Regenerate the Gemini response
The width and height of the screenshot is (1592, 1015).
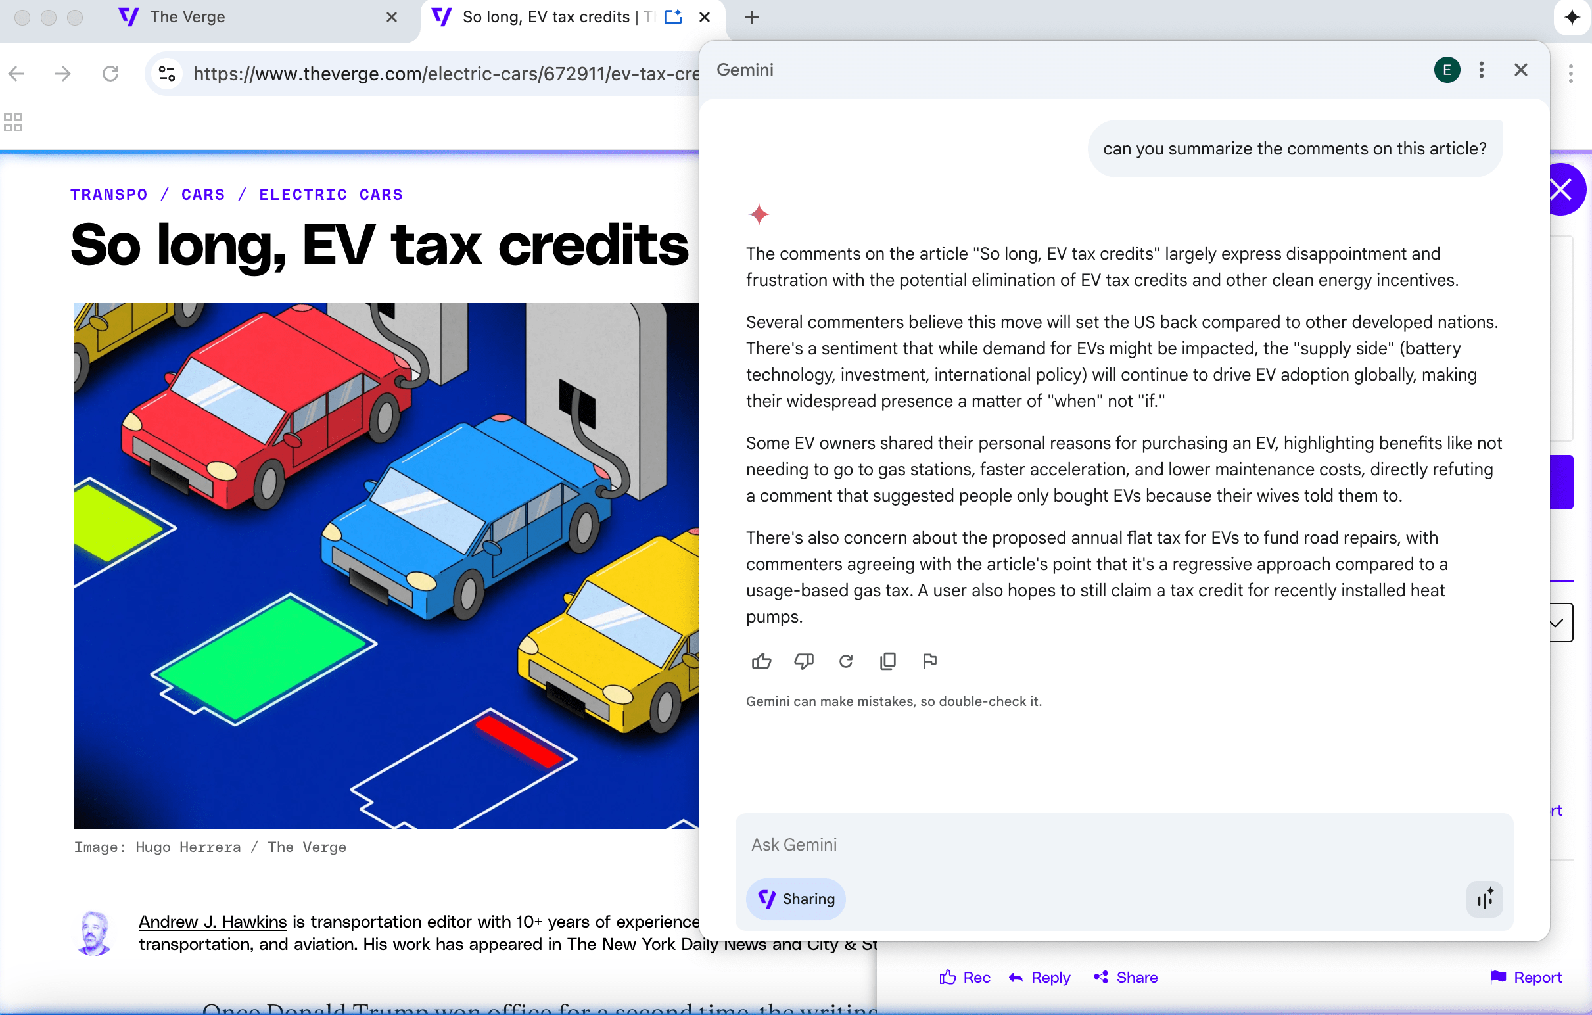click(845, 661)
